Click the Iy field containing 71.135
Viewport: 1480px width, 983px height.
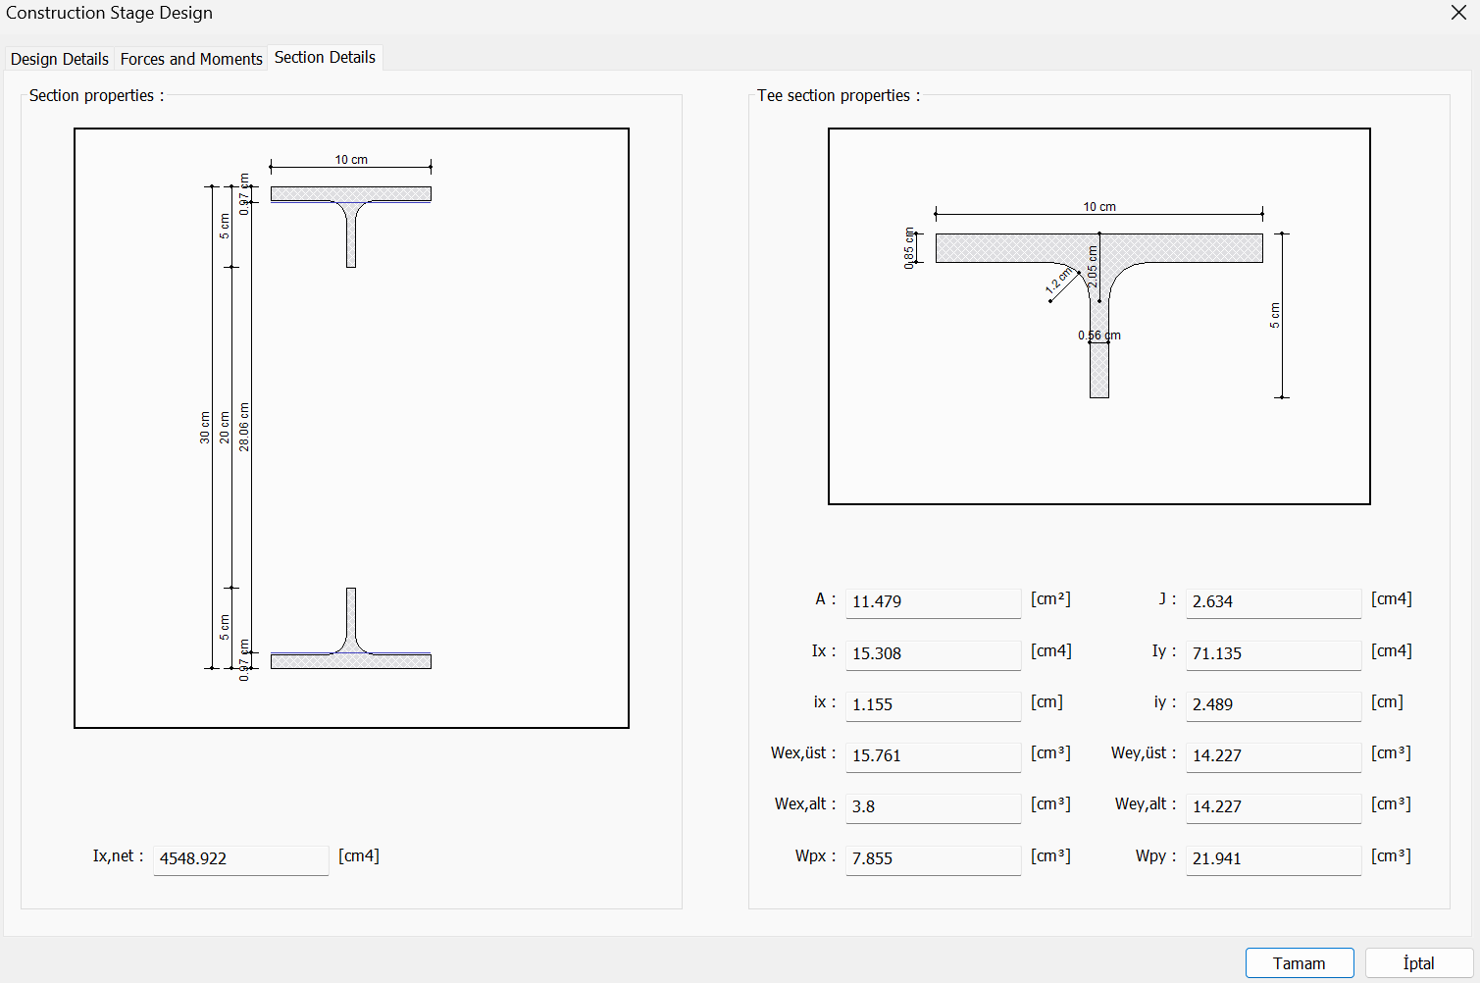coord(1273,654)
